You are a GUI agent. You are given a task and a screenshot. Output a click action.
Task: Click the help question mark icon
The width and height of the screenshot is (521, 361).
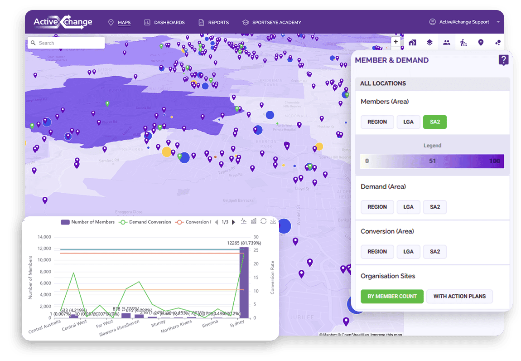point(503,60)
